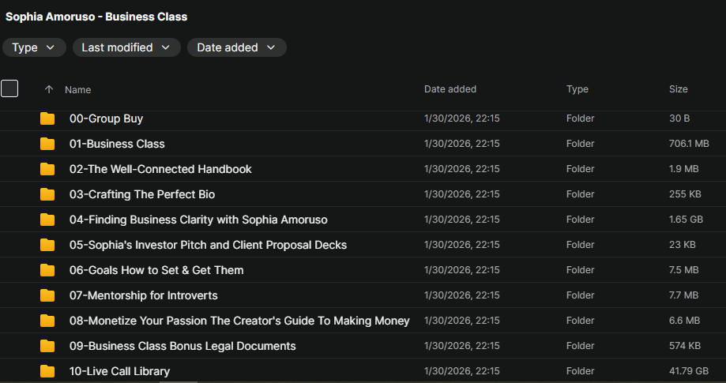
Task: Click the Sophia Amoruso - Business Class title
Action: point(96,17)
